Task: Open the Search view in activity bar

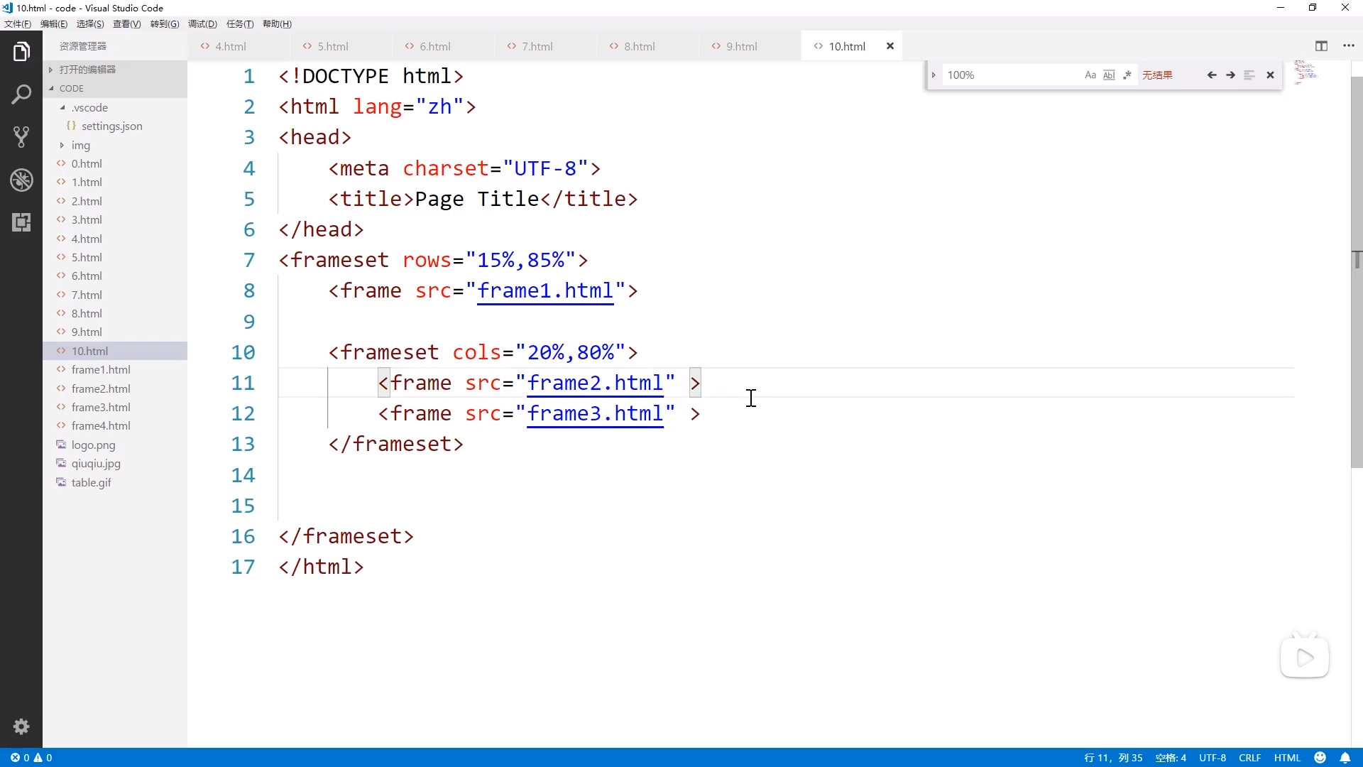Action: (x=21, y=94)
